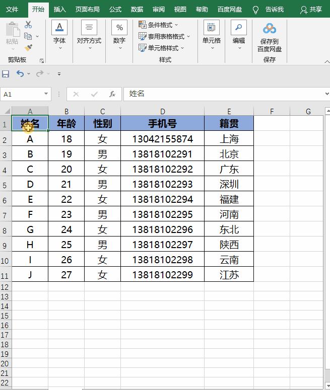
Task: Click the Cut scissors icon
Action: click(28, 25)
